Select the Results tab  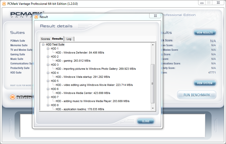pos(58,39)
